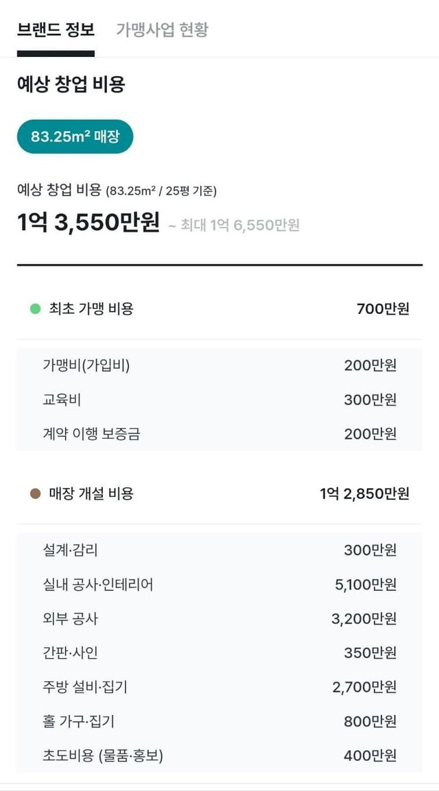439x791 pixels.
Task: Click the 1억 3,550만원 total cost
Action: [x=88, y=222]
